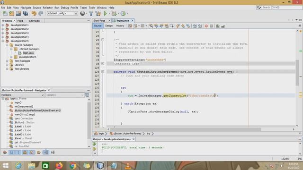Open Firefox from the taskbar
This screenshot has width=303, height=170.
coord(59,166)
